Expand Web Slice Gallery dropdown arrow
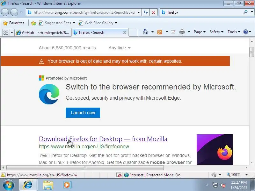Viewport: 255px width, 191px height. (116, 23)
